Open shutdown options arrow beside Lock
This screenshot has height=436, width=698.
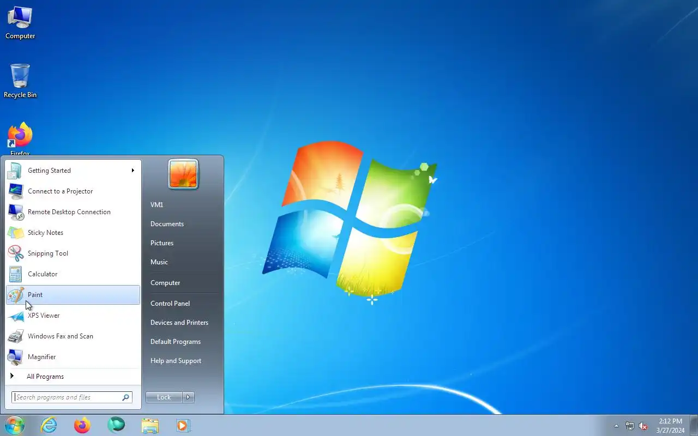[188, 397]
